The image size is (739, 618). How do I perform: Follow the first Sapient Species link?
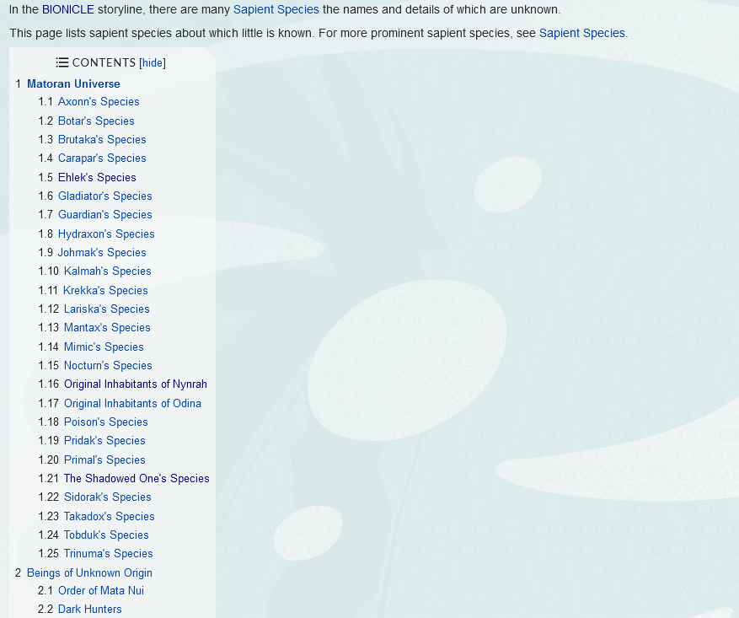276,10
